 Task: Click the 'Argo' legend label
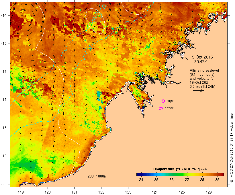(170, 101)
